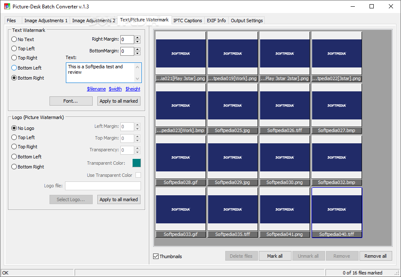This screenshot has width=401, height=277.
Task: Go to Output Settings tab
Action: (247, 21)
